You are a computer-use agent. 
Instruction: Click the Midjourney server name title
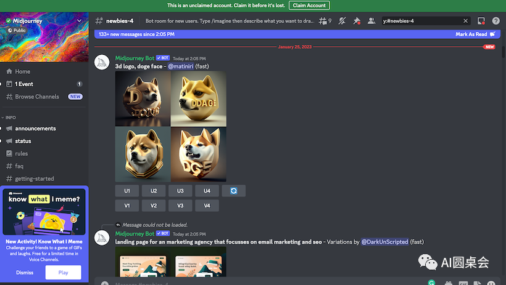pyautogui.click(x=27, y=21)
